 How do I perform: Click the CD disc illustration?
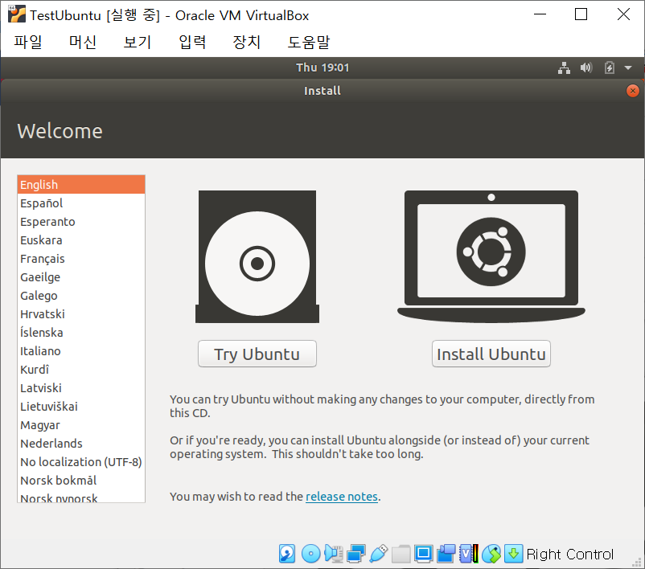point(257,256)
